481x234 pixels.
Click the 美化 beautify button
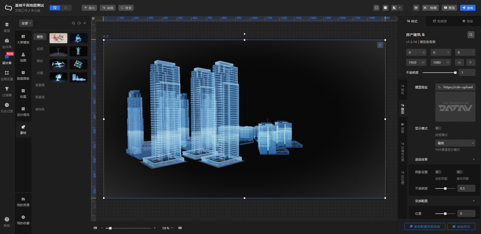[89, 8]
